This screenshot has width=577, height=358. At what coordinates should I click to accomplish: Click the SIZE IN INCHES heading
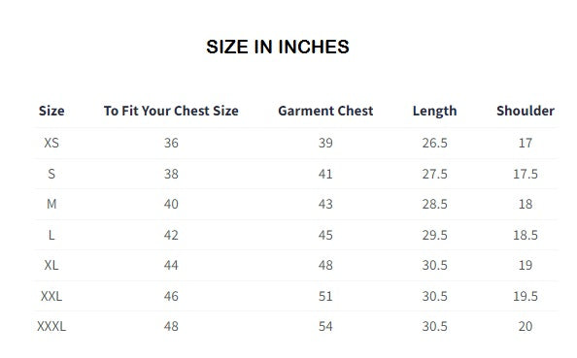point(278,47)
